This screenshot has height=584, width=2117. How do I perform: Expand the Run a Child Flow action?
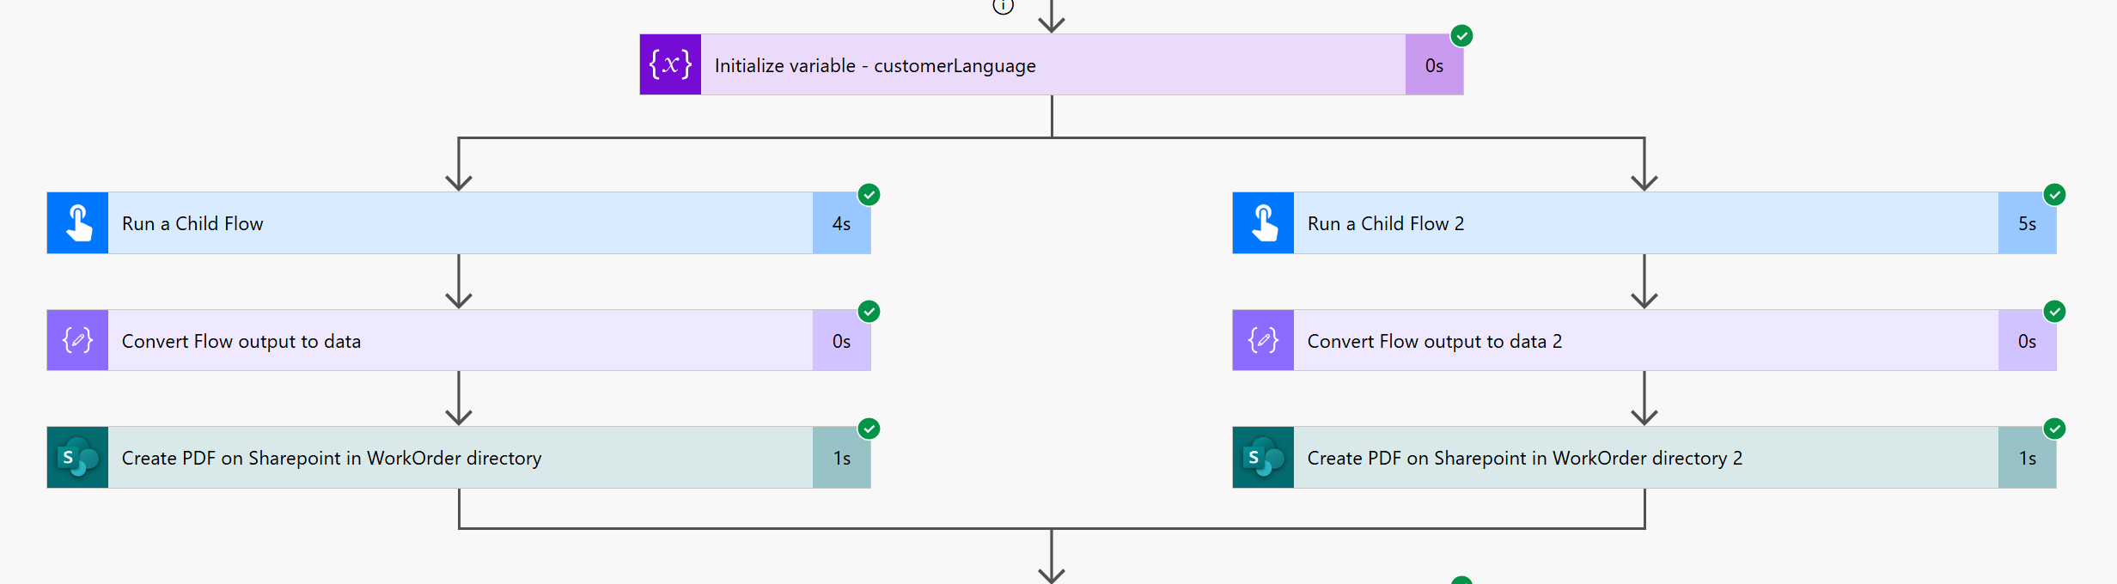pos(459,223)
